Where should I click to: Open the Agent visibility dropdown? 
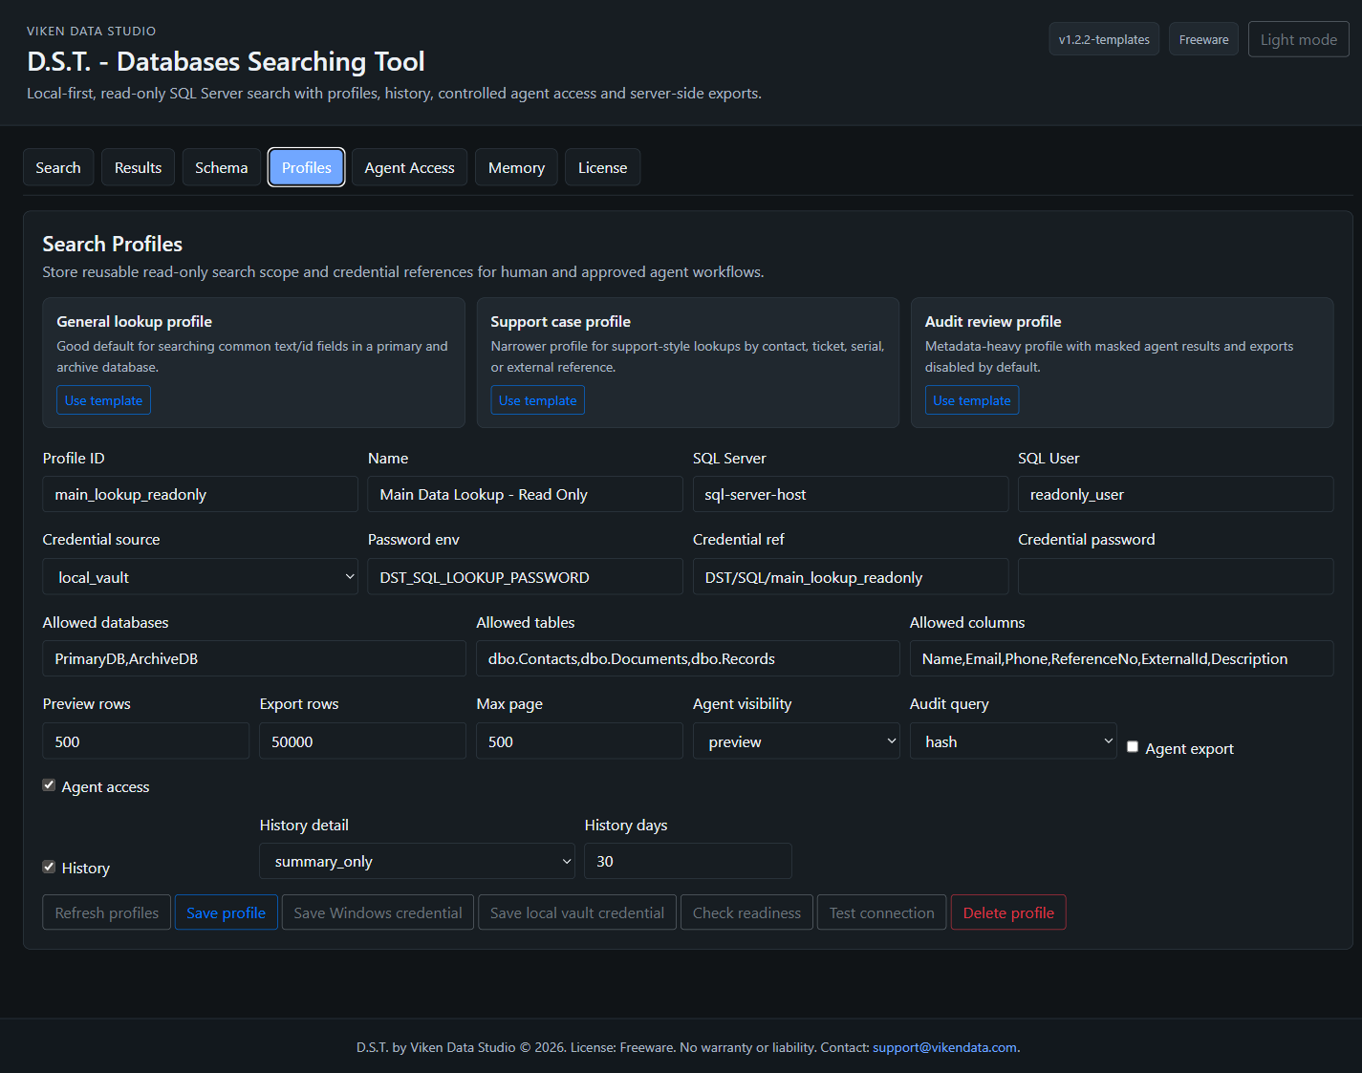[x=796, y=741]
